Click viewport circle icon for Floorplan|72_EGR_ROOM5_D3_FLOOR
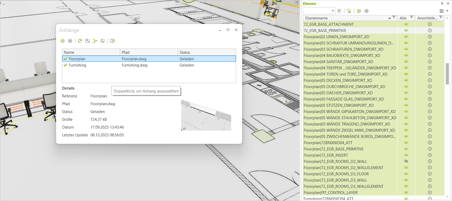This screenshot has height=201, width=452. [430, 174]
